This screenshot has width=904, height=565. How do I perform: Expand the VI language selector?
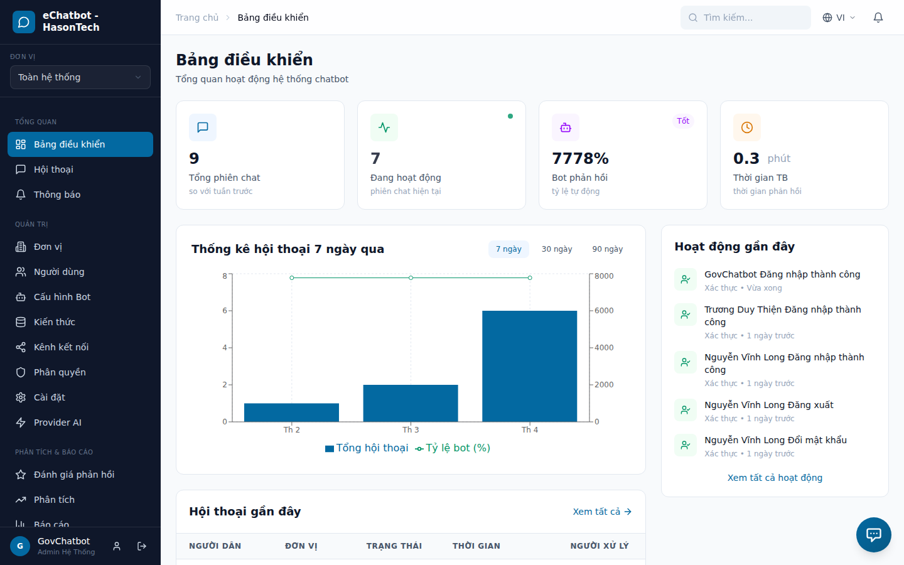coord(838,18)
